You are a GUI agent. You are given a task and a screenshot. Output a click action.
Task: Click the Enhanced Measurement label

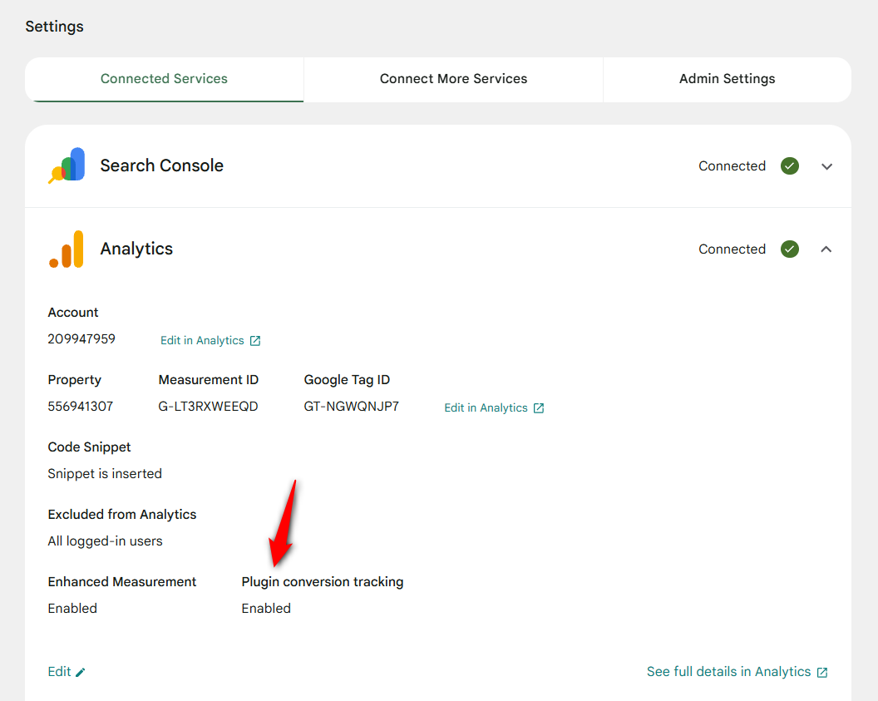(122, 582)
